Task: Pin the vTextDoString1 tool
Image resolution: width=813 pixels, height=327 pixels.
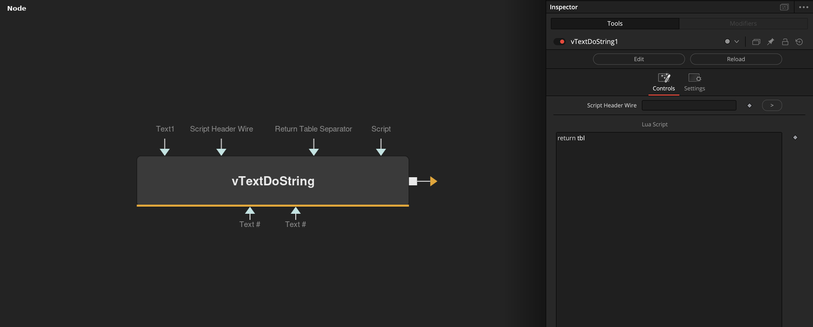Action: click(x=770, y=42)
